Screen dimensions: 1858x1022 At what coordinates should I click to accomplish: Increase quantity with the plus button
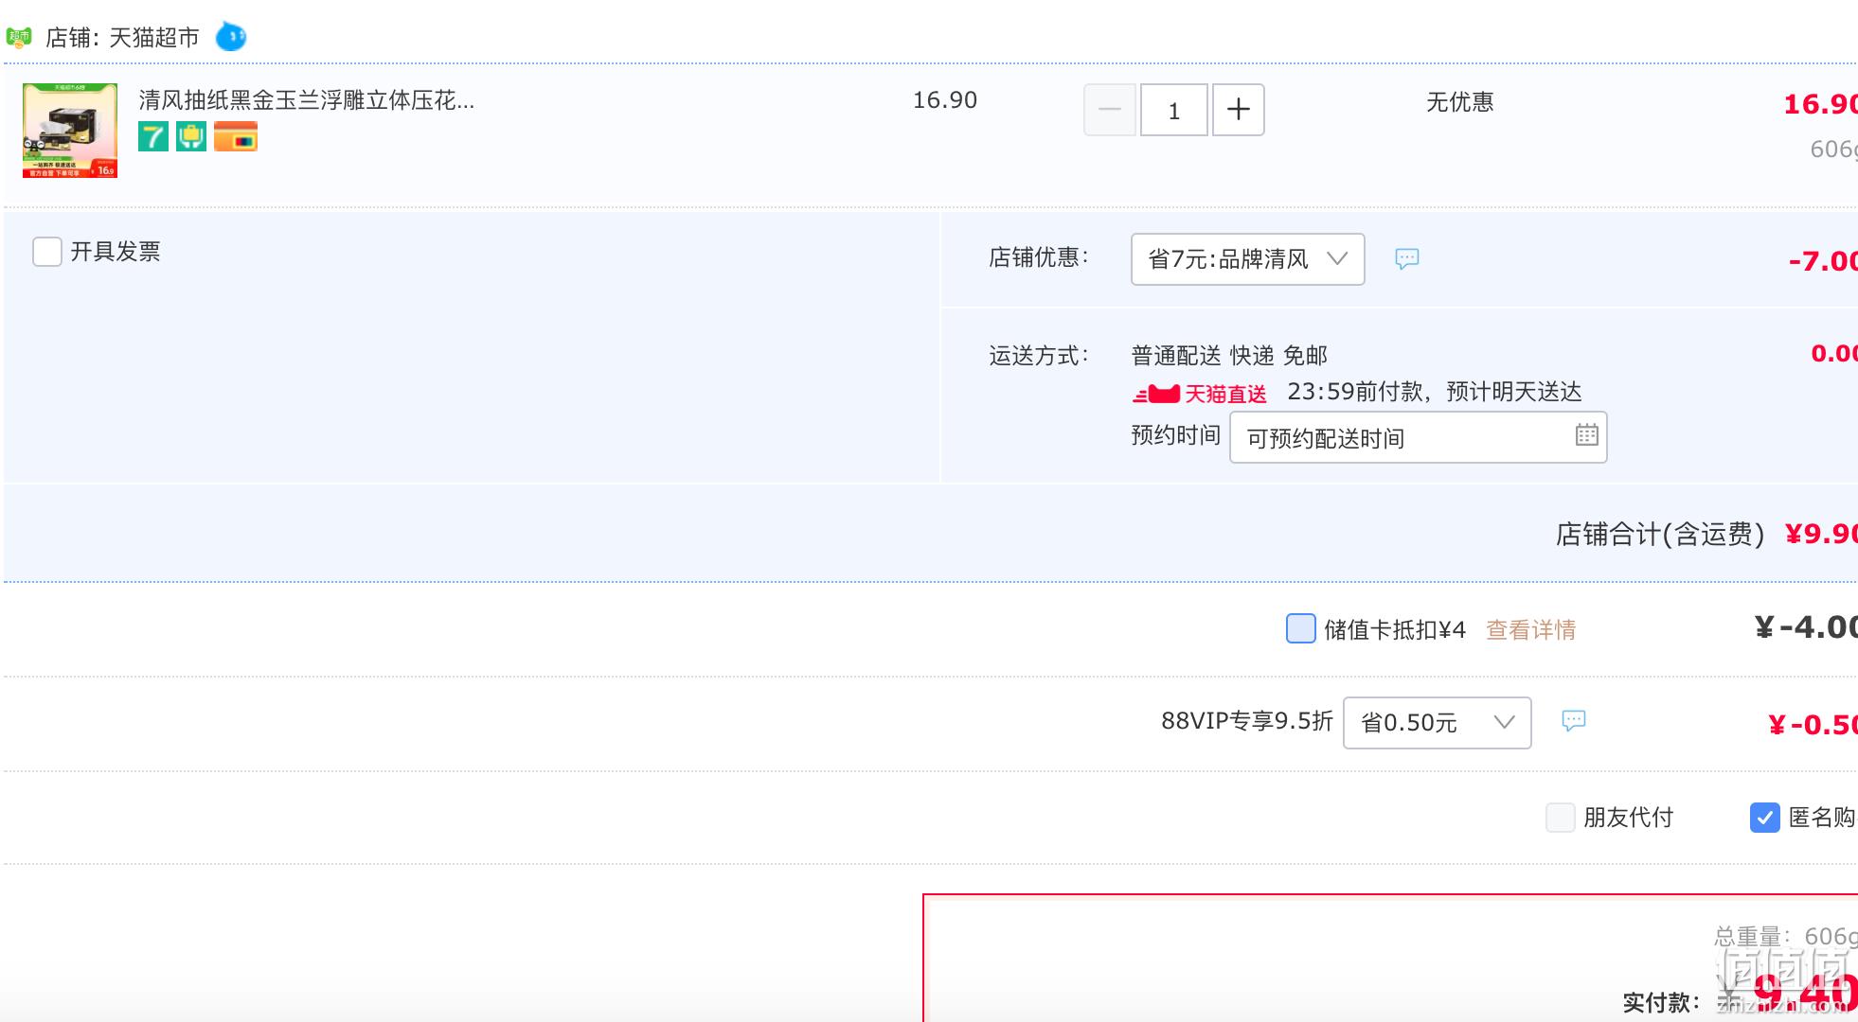coord(1239,110)
